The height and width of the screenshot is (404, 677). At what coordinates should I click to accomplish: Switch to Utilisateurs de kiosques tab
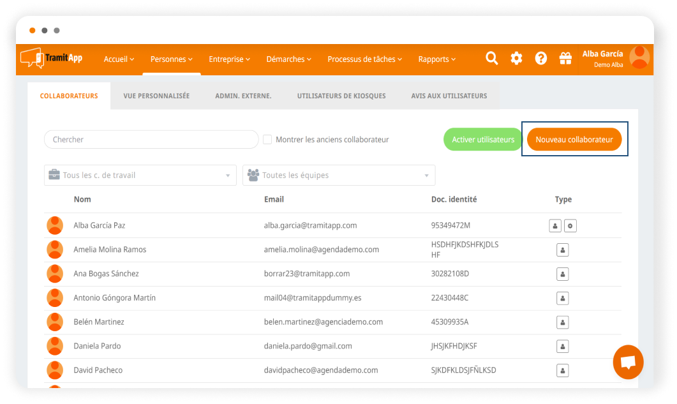341,96
